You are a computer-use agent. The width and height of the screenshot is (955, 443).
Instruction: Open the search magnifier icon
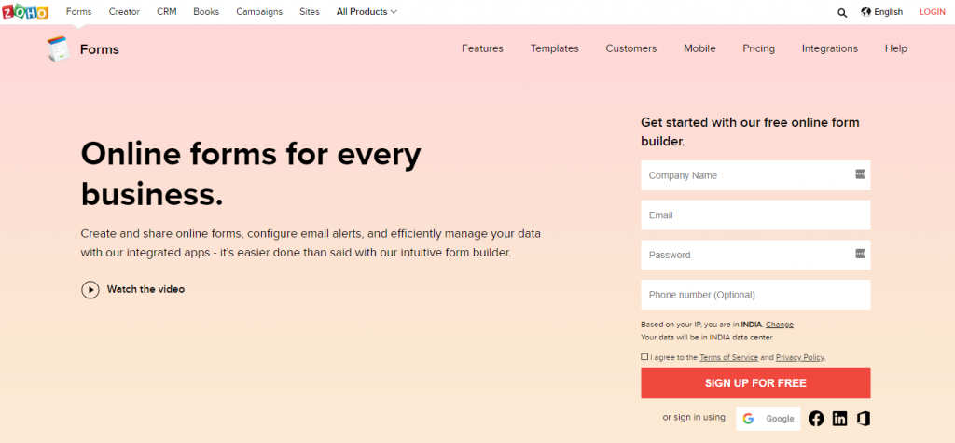pos(842,12)
